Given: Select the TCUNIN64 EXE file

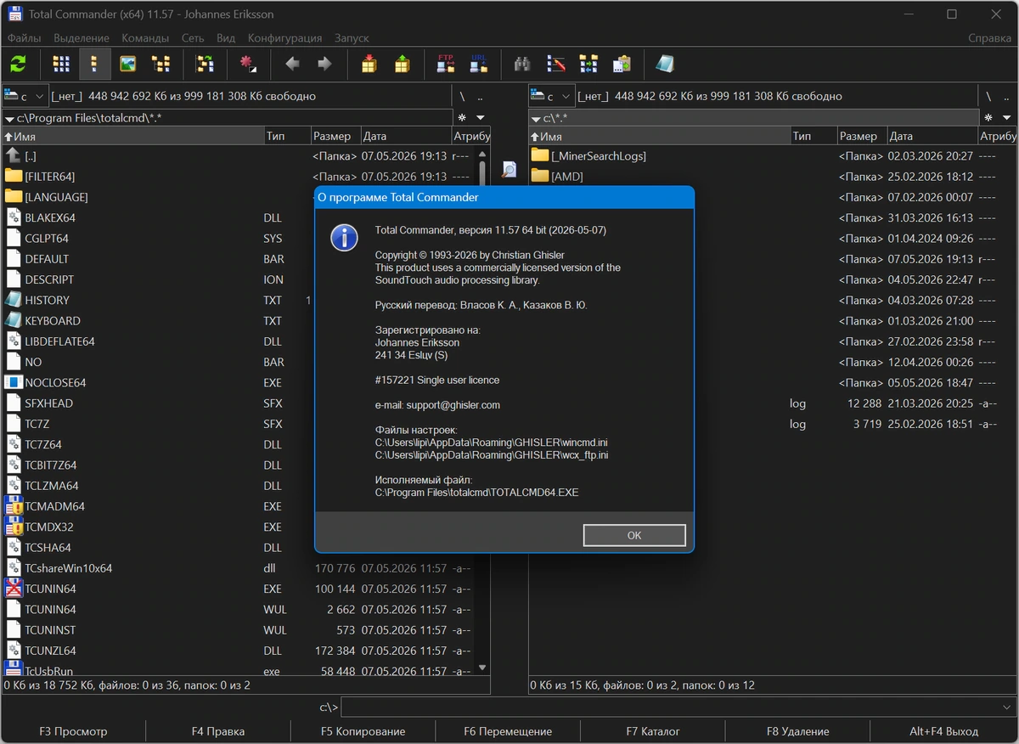Looking at the screenshot, I should [237, 589].
